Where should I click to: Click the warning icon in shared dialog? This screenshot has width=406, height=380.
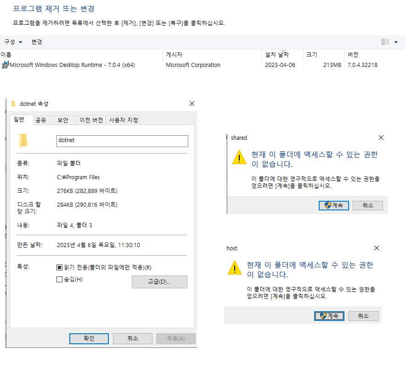[x=239, y=157]
